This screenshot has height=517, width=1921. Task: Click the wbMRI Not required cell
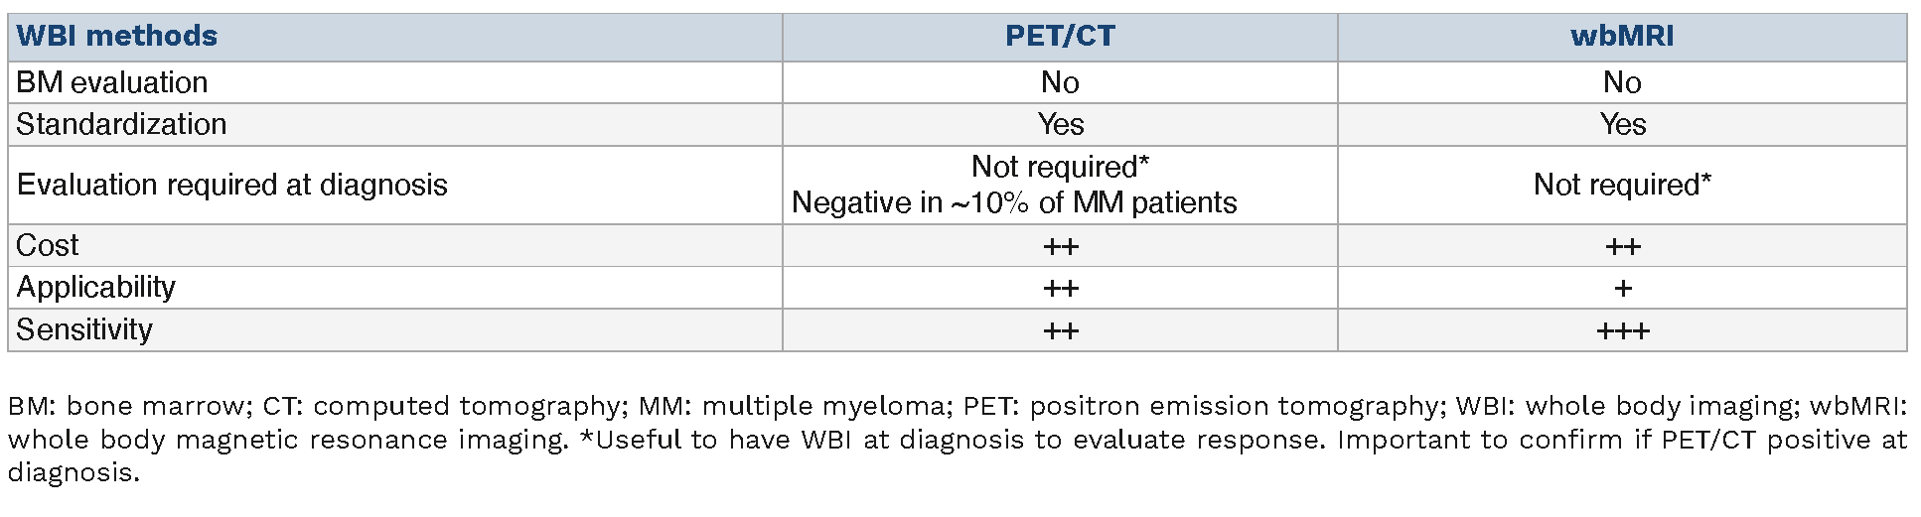(1621, 185)
